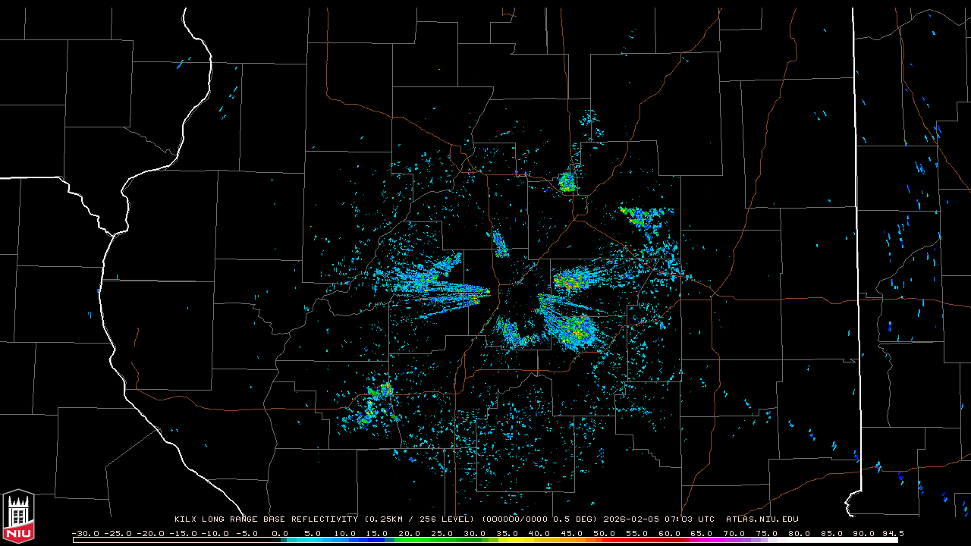Click the red 50.0 dBZ color on scale
This screenshot has height=546, width=971.
[605, 540]
